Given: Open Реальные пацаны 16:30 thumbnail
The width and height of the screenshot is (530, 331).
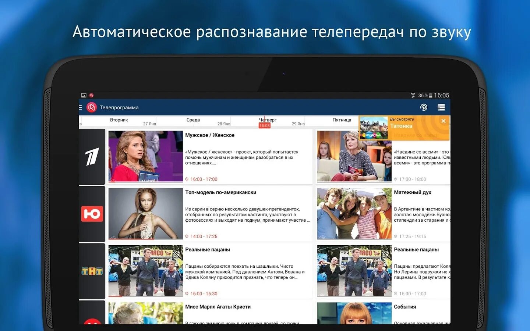Looking at the screenshot, I should tap(354, 271).
